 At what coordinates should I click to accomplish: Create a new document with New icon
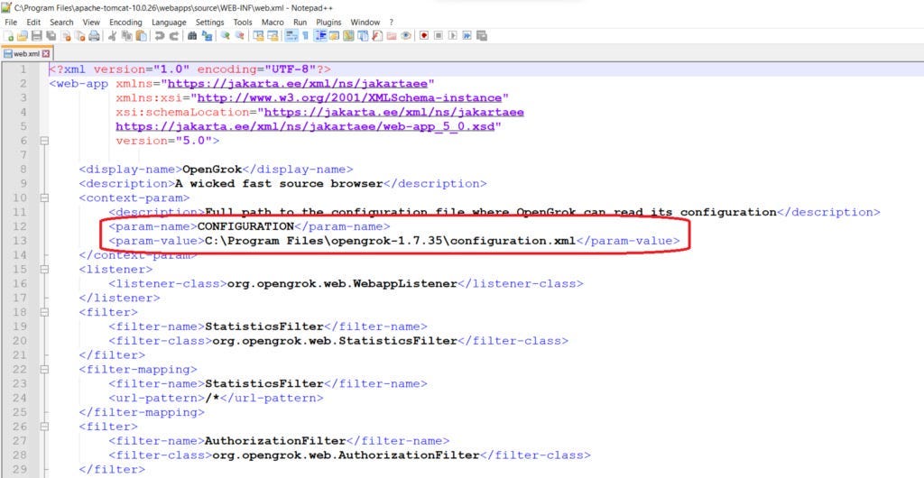coord(7,36)
